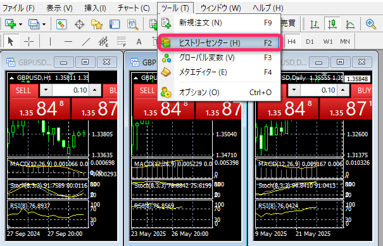The height and width of the screenshot is (246, 383).
Task: Click SELL in the GBPUSD,H1 chart
Action: [23, 91]
